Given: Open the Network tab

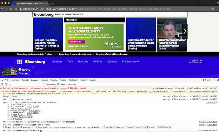Looking at the screenshot, I should click(44, 80).
